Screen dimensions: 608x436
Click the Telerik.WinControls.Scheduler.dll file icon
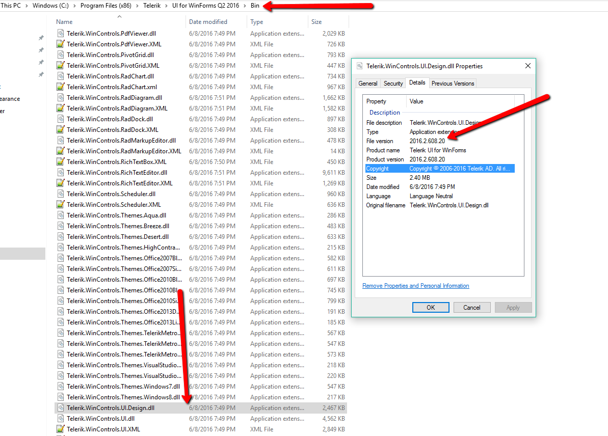[x=61, y=194]
